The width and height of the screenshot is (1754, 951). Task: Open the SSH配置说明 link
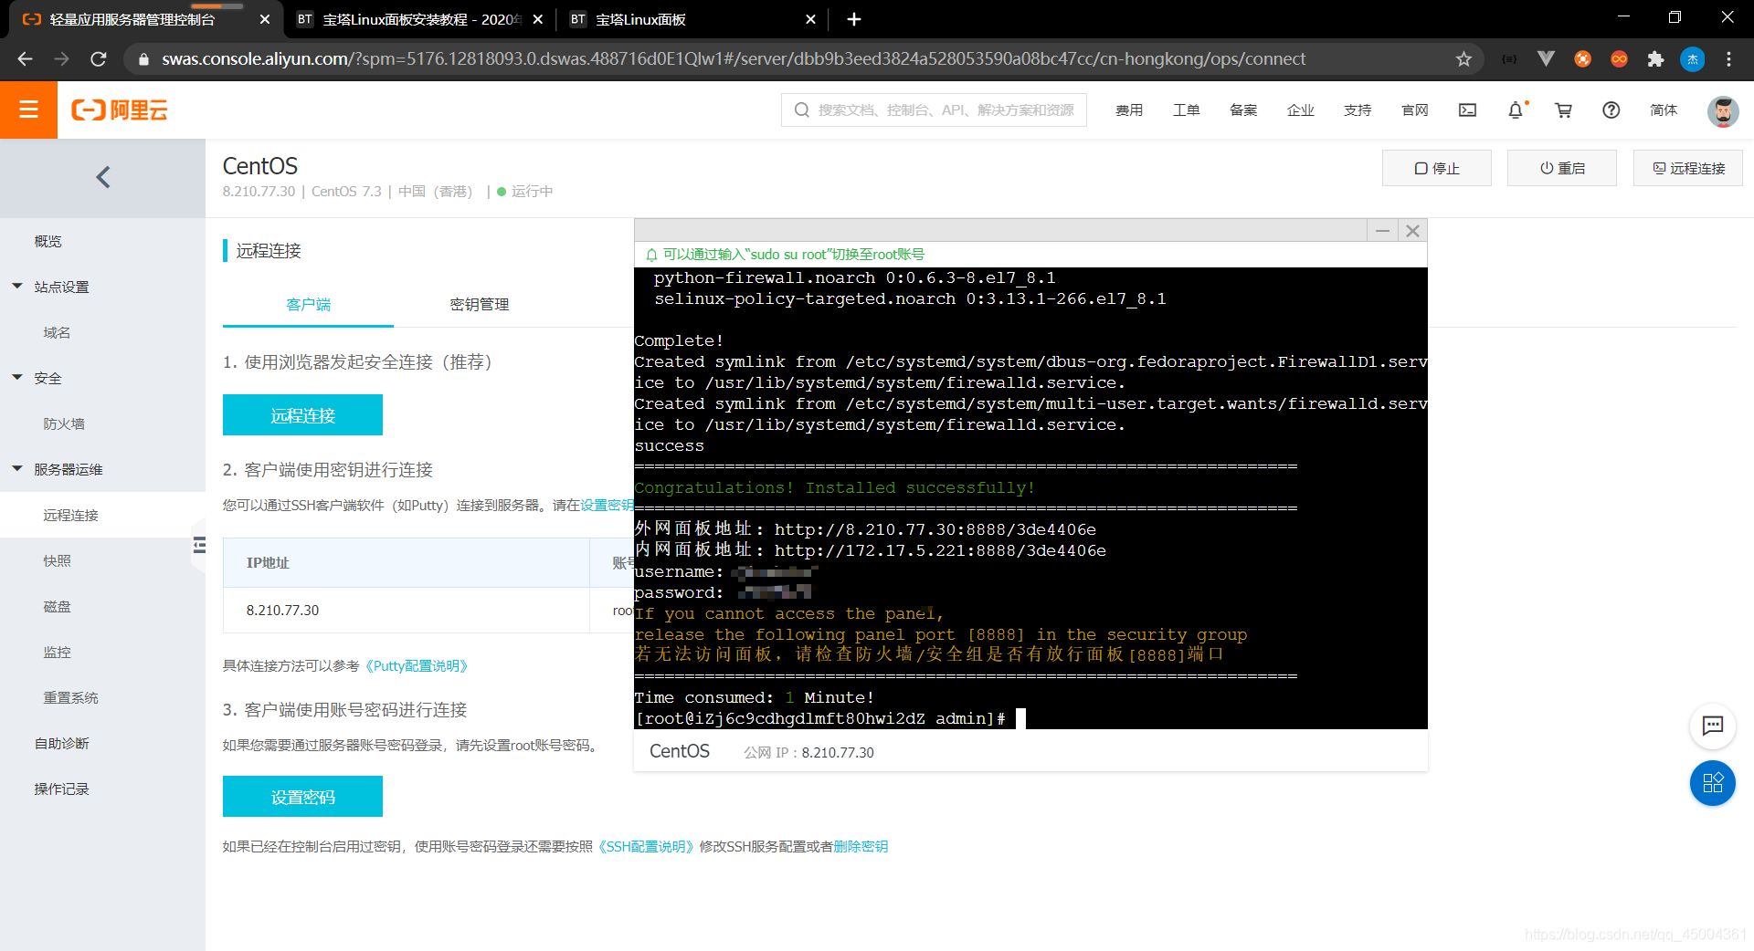coord(646,847)
